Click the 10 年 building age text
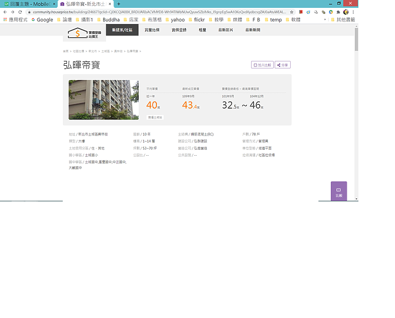395x318 pixels. click(146, 134)
